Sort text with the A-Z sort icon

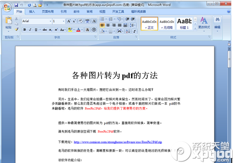click(x=128, y=31)
